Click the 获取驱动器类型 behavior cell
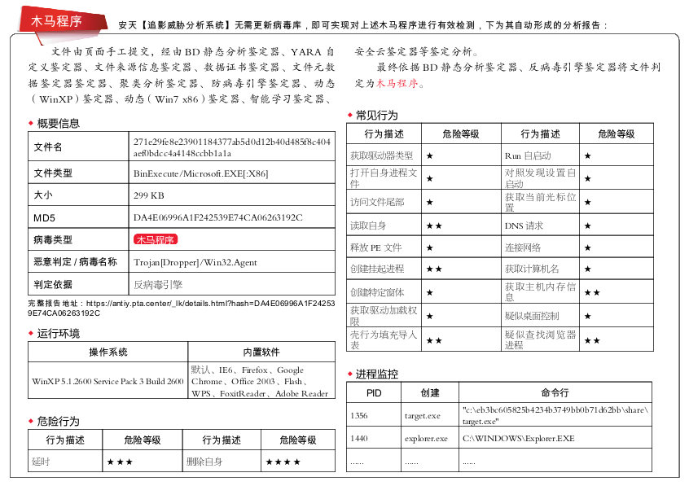689x486 pixels. 384,155
